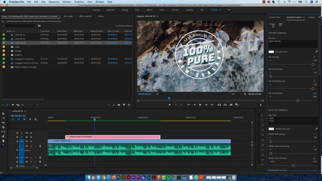Image resolution: width=322 pixels, height=181 pixels.
Task: Click Step Back one frame
Action: point(194,105)
